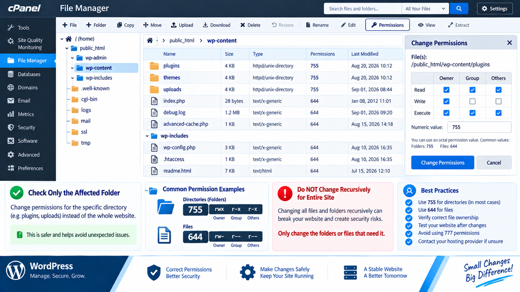
Task: Open Databases in the sidebar
Action: pyautogui.click(x=28, y=74)
